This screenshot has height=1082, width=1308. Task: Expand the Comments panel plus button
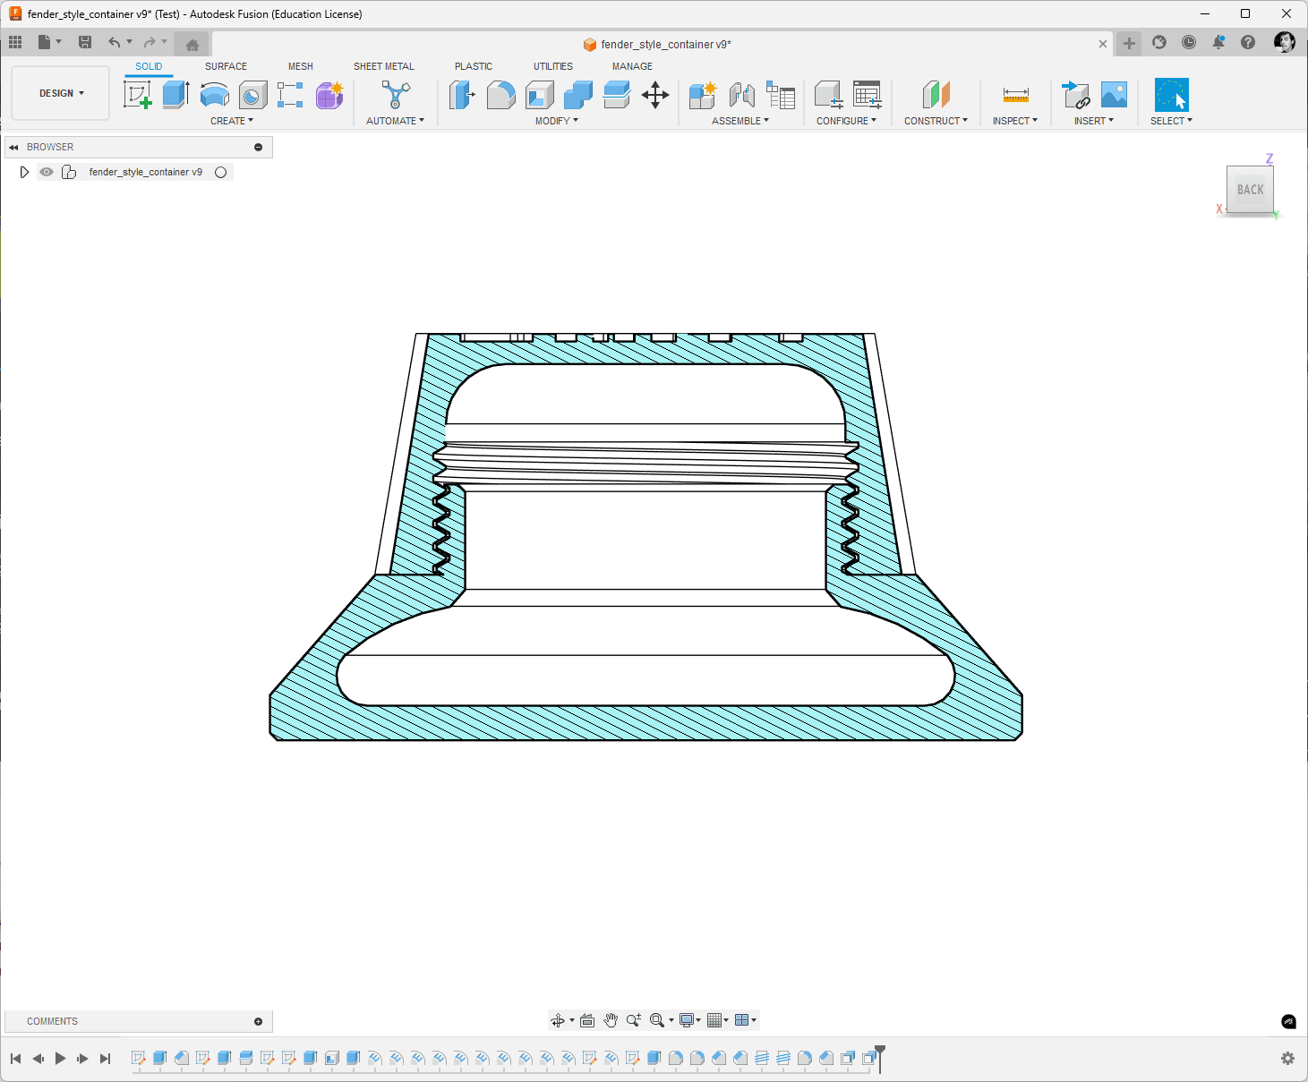(259, 1021)
